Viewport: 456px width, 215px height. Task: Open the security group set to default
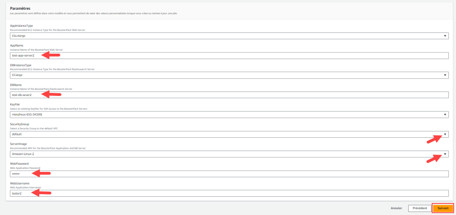tap(223, 134)
